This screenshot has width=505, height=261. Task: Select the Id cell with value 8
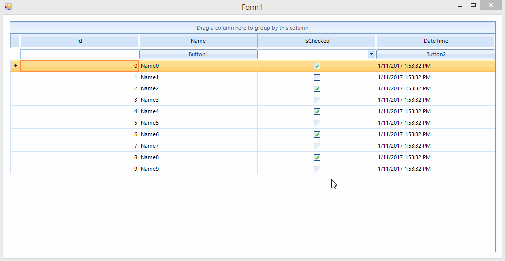[x=80, y=157]
